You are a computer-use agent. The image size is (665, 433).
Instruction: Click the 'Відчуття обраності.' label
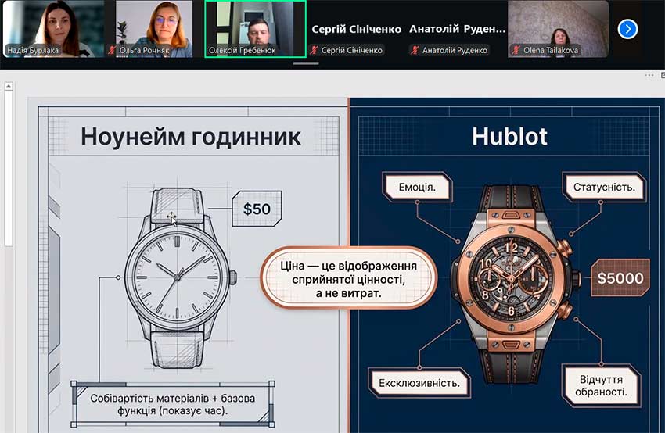coord(601,385)
